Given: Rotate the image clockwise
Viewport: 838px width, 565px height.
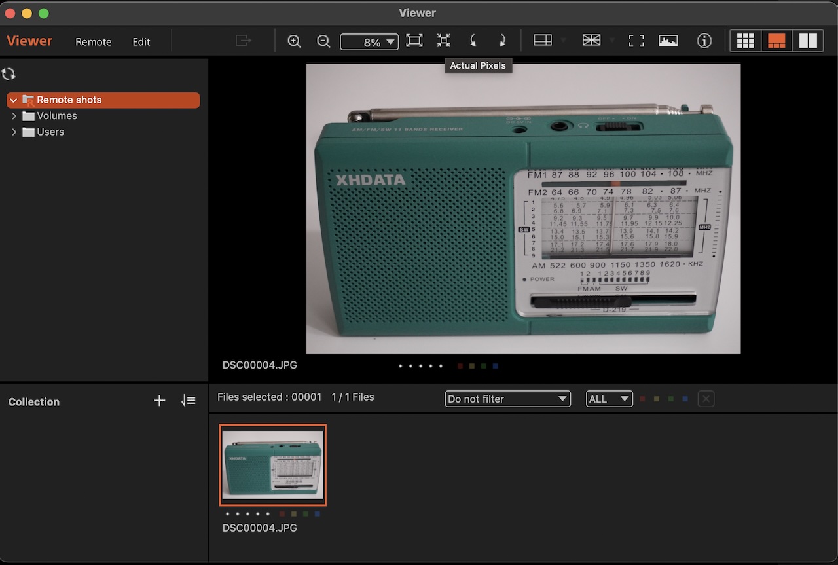Looking at the screenshot, I should pyautogui.click(x=502, y=41).
